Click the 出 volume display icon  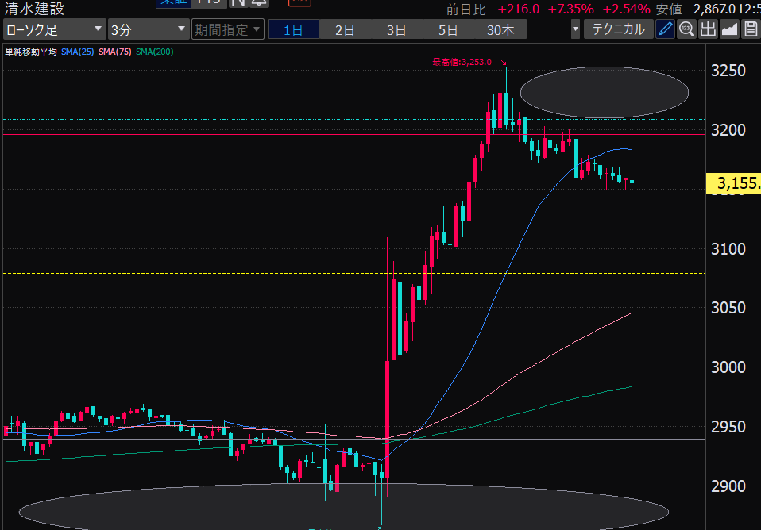(x=708, y=30)
